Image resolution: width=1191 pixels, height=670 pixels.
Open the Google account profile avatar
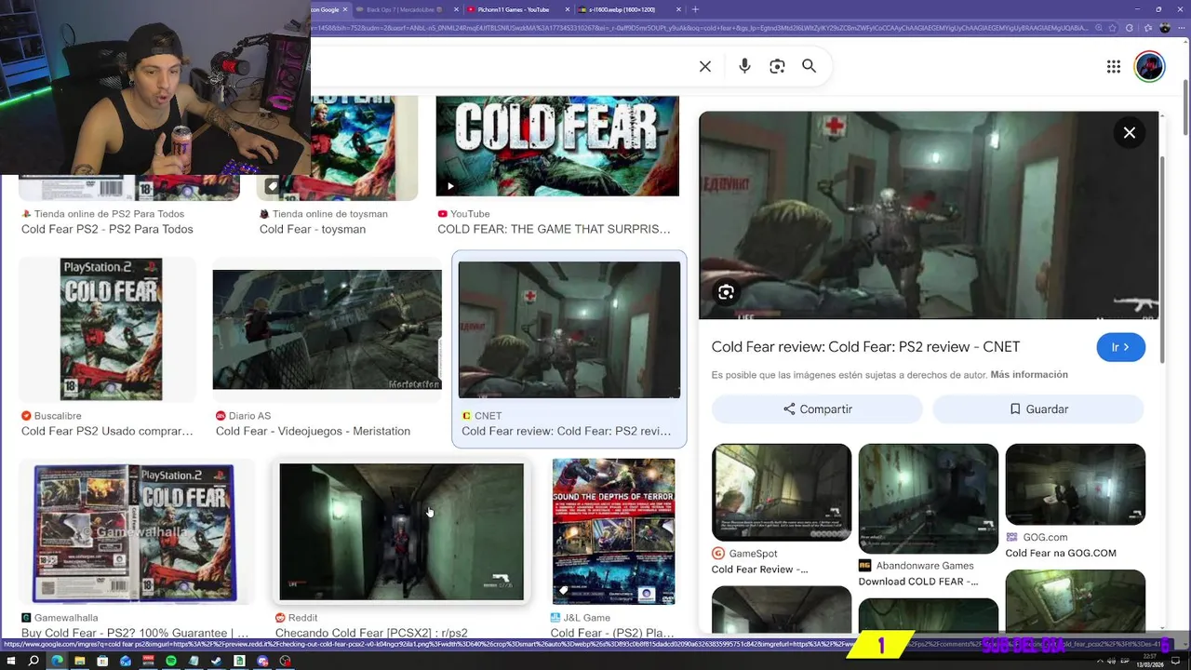1149,66
